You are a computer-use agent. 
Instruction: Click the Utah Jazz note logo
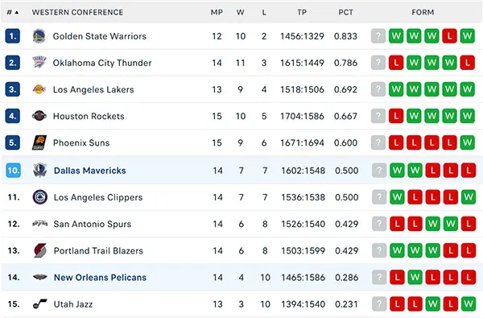(40, 304)
